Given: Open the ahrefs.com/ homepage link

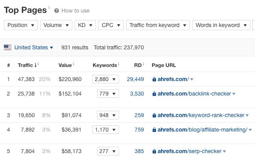Looking at the screenshot, I should point(173,79).
